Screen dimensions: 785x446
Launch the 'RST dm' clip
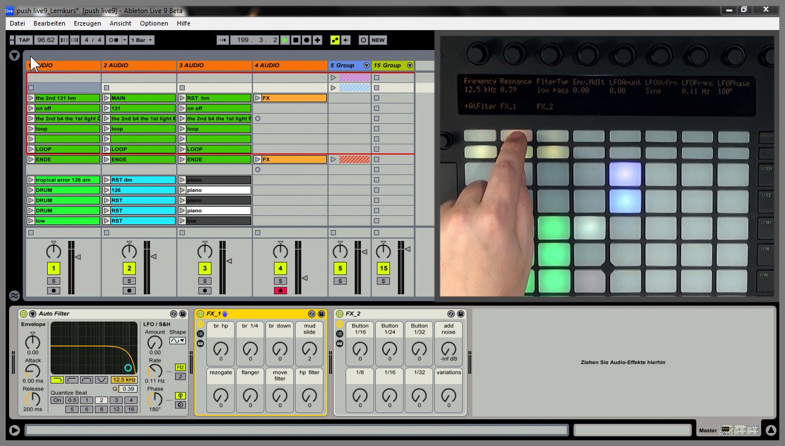106,180
